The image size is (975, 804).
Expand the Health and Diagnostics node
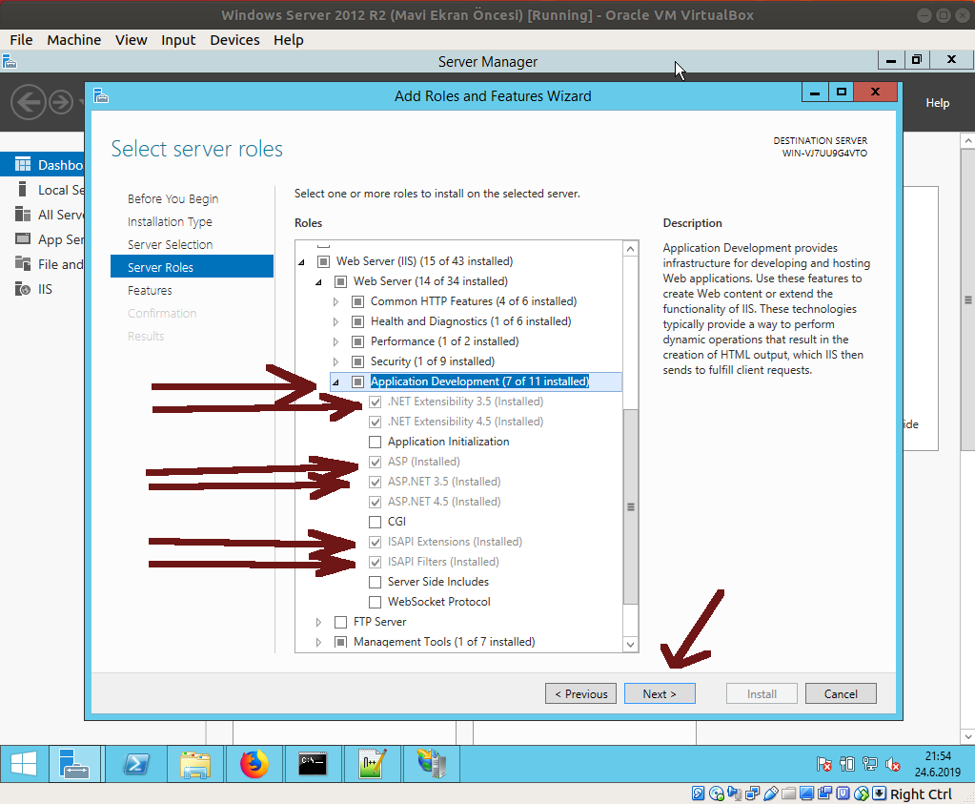pos(335,321)
